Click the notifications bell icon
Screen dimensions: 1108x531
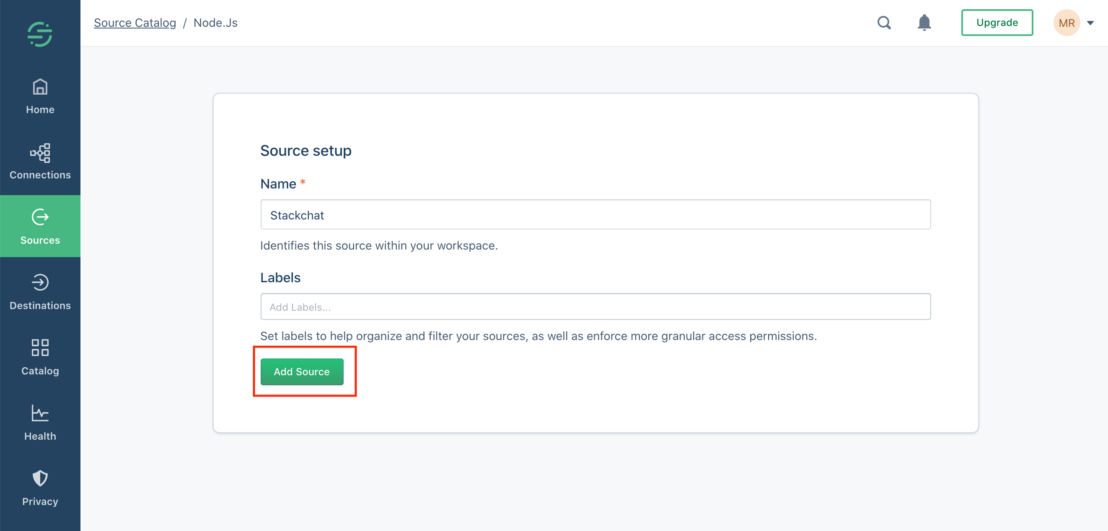tap(924, 23)
